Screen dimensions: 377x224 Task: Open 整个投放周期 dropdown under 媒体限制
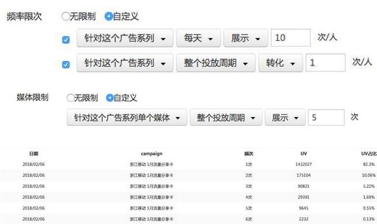[x=226, y=117]
